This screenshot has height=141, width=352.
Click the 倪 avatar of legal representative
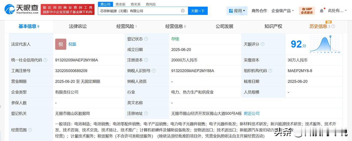click(61, 44)
